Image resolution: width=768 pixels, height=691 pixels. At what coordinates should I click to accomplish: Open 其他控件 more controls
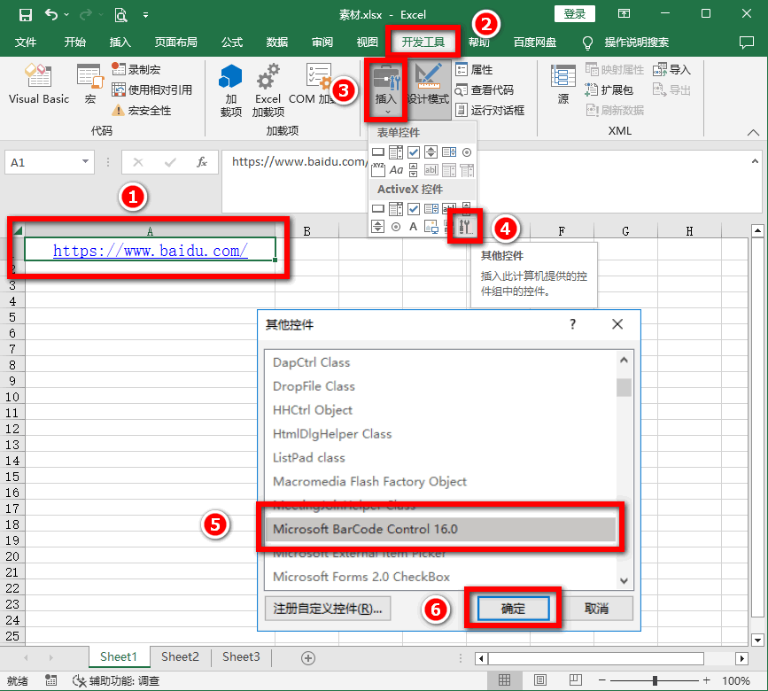tap(465, 226)
